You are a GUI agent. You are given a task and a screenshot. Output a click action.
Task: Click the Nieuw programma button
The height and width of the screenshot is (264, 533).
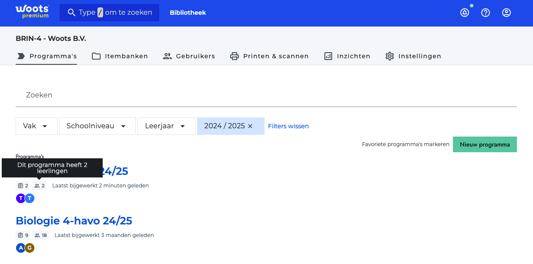coord(485,144)
